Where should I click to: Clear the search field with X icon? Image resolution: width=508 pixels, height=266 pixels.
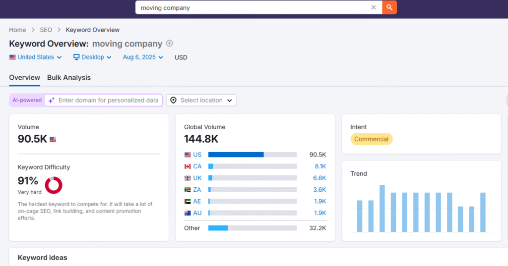pos(374,7)
